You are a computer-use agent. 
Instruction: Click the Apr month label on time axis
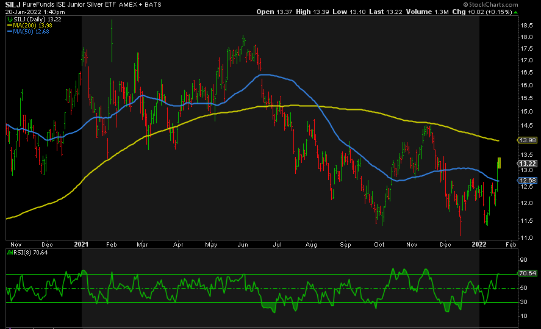coord(178,245)
